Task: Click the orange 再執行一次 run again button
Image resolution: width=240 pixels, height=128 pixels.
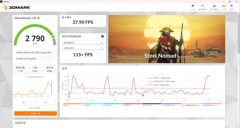Action: (35, 114)
